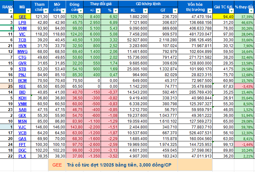Open the Vốn hóa thị trường filter dropdown
The image size is (255, 172).
(210, 11)
